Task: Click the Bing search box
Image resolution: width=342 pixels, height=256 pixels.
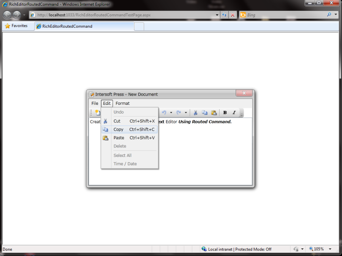Action: point(286,15)
